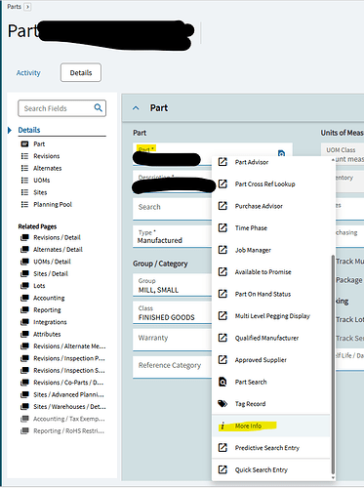The image size is (364, 488).
Task: Collapse the Part panel chevron
Action: coord(136,108)
